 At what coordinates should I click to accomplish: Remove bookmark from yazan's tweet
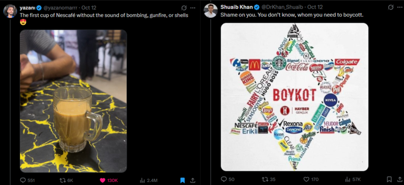182,180
